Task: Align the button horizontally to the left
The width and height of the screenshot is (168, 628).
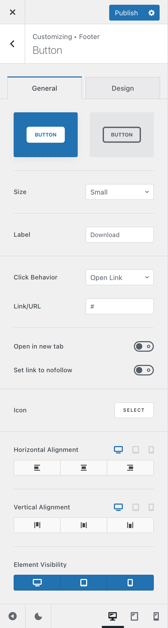Action: pos(37,468)
